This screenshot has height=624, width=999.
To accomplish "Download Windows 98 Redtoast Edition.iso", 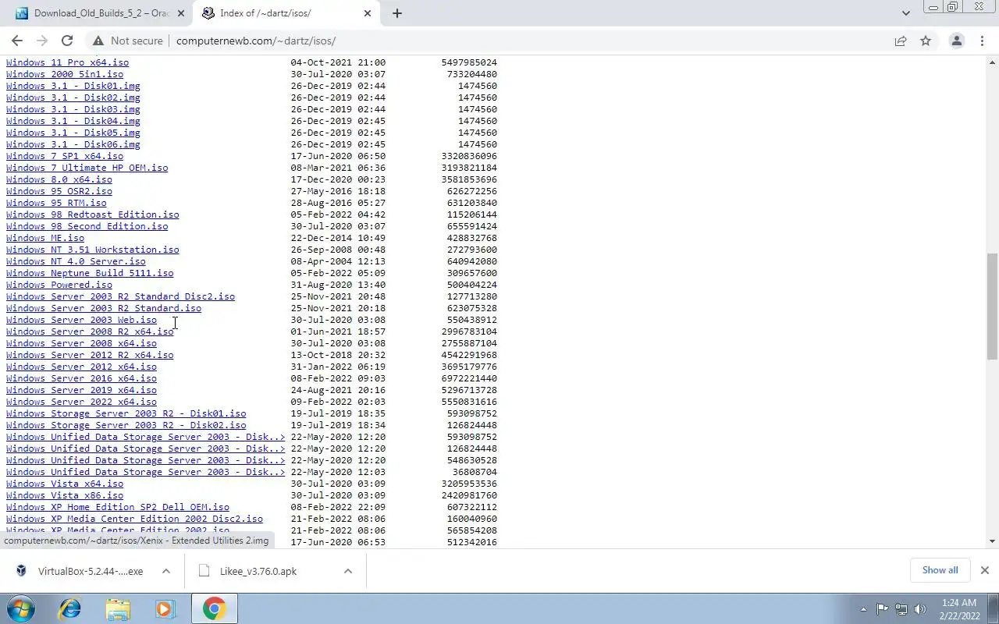I will (x=93, y=214).
